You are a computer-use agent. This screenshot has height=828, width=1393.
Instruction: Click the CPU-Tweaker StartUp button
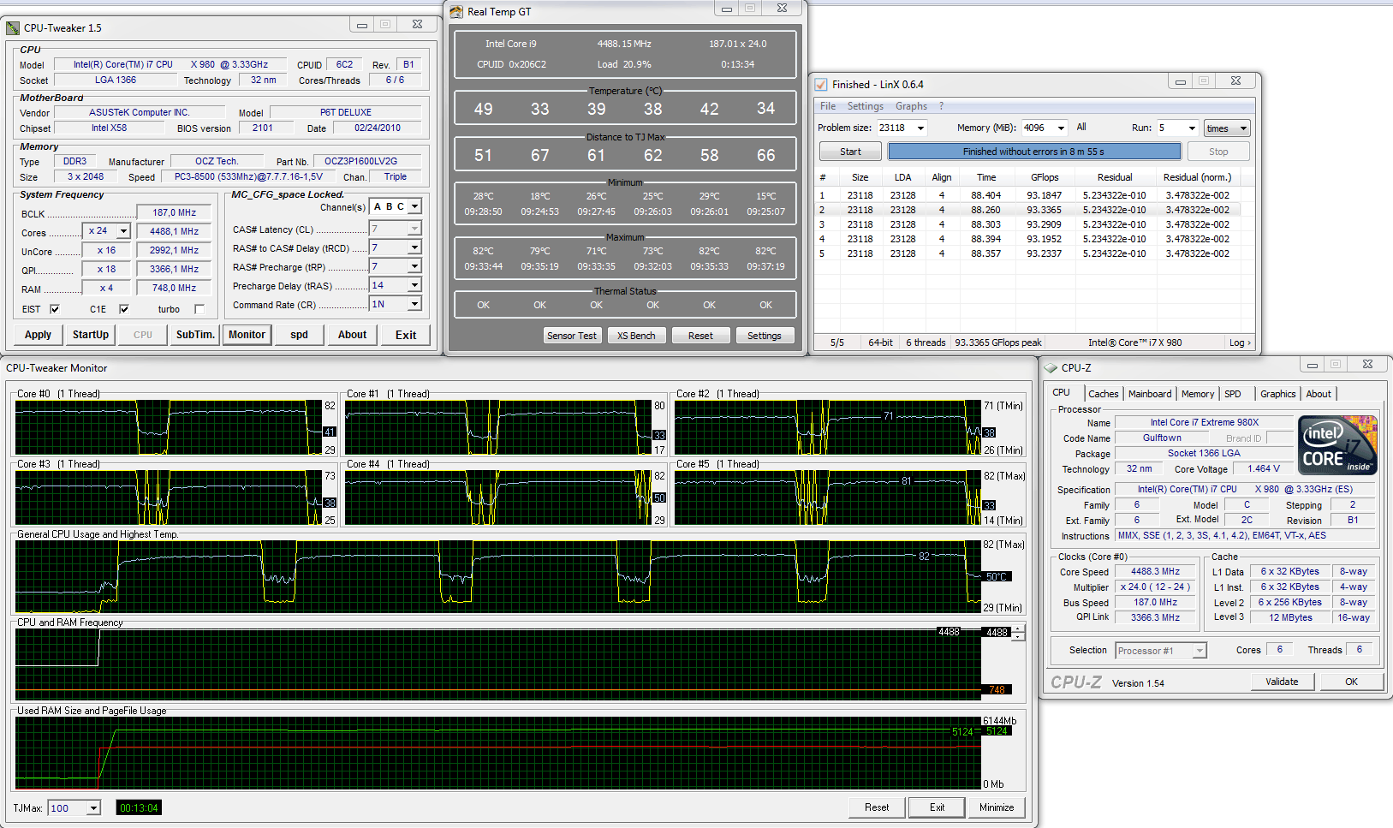tap(91, 335)
